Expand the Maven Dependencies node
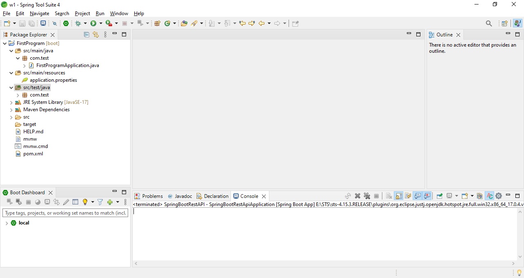 point(11,110)
